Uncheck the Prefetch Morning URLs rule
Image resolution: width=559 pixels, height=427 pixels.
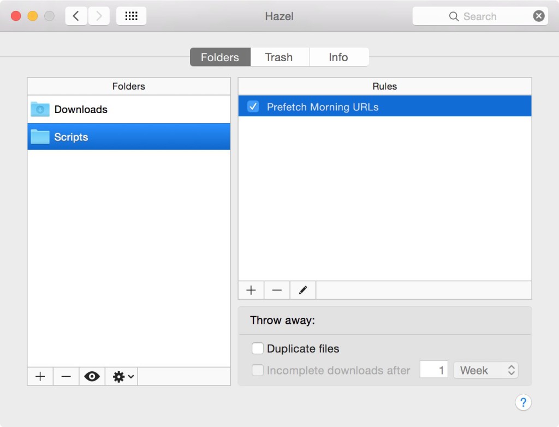tap(253, 106)
